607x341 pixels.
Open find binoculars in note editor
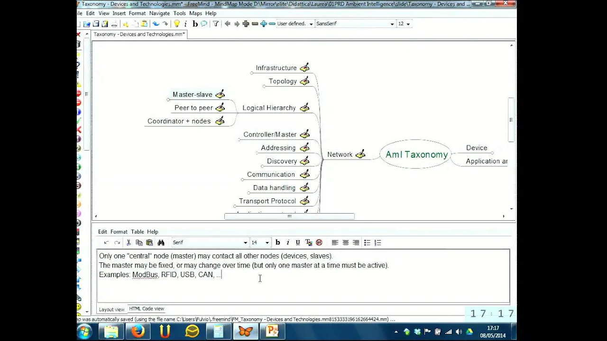161,242
